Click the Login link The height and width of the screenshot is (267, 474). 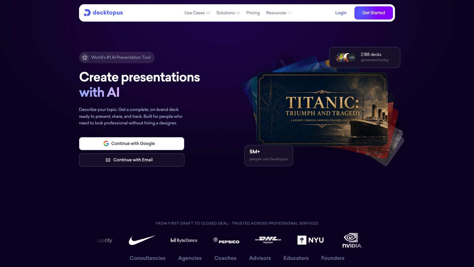coord(341,13)
